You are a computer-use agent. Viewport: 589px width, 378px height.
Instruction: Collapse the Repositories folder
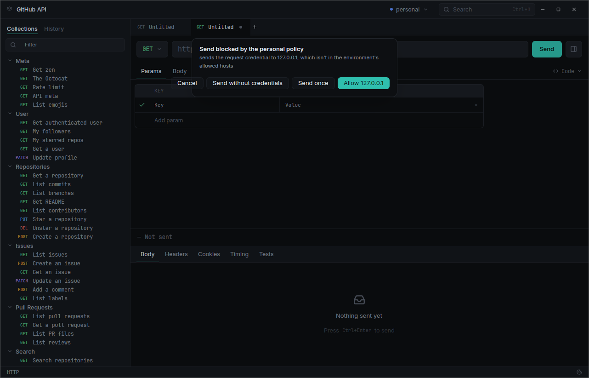point(10,166)
